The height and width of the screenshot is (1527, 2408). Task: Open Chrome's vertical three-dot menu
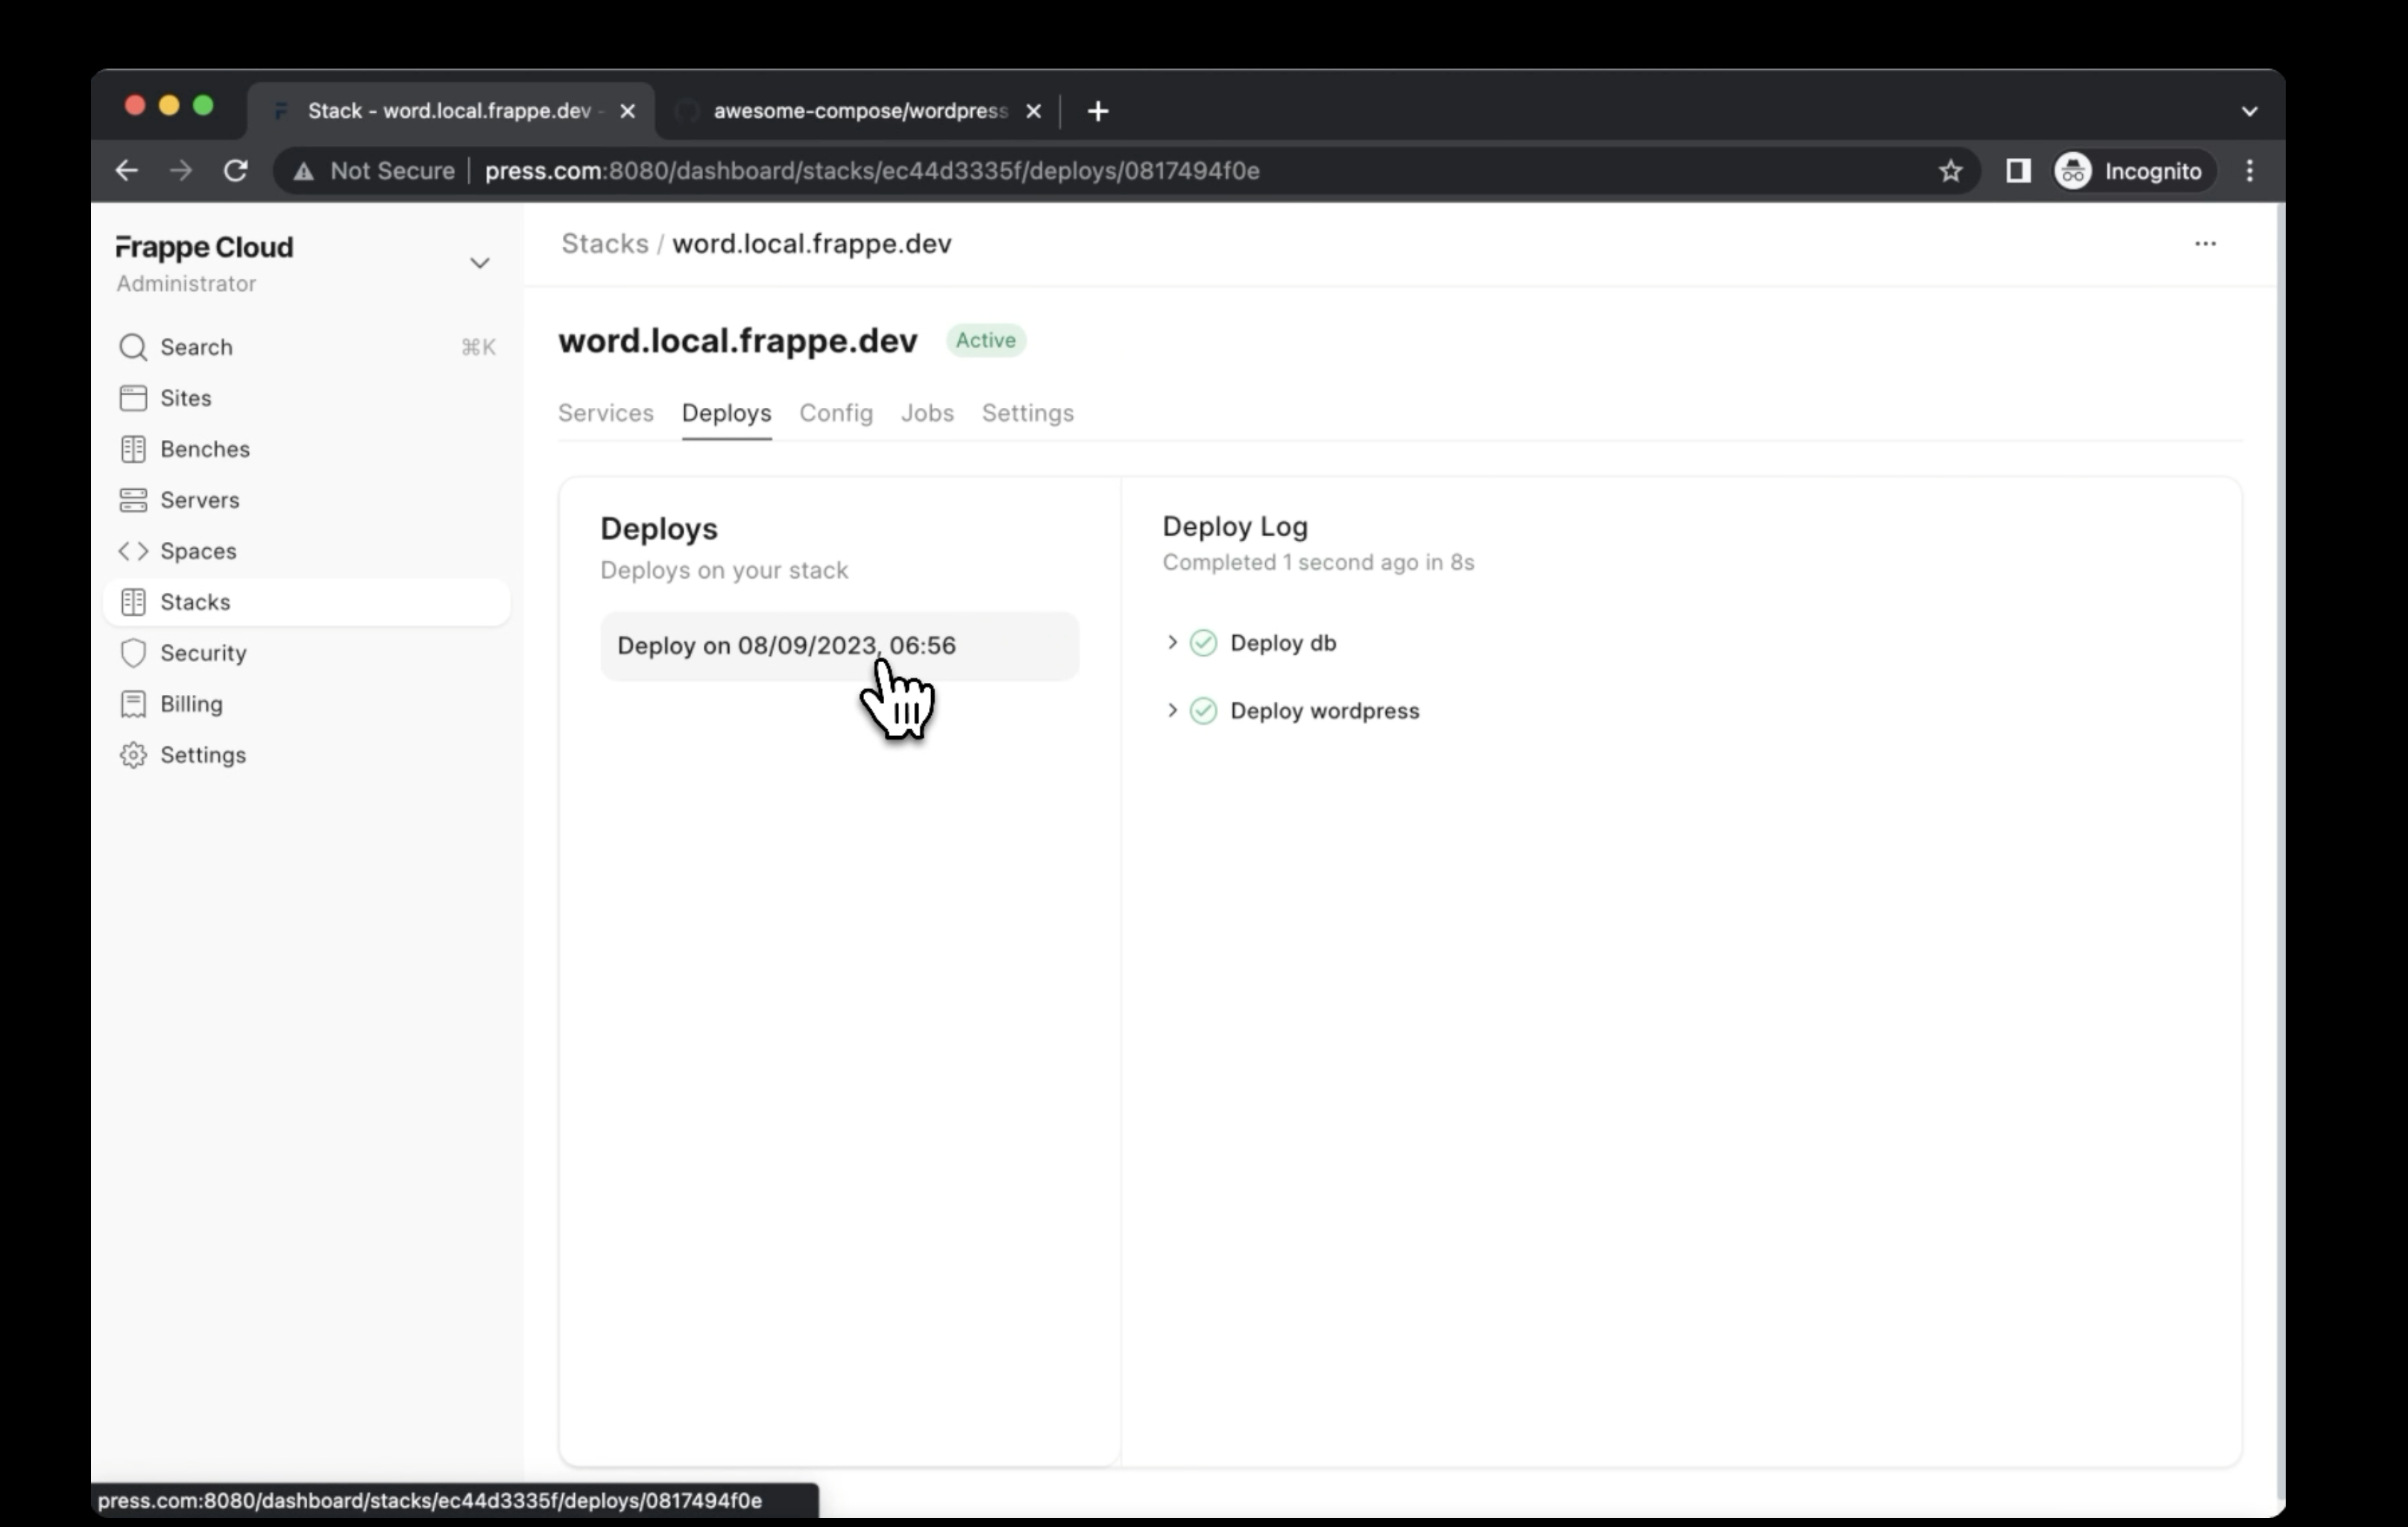pos(2250,171)
